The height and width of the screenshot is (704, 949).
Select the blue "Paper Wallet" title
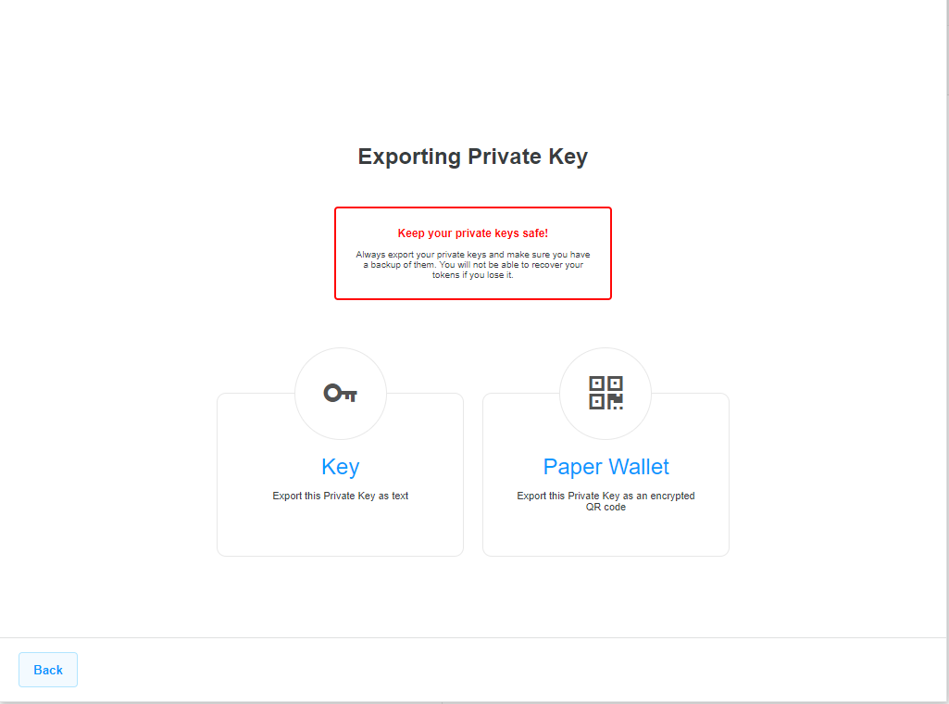[x=606, y=467]
